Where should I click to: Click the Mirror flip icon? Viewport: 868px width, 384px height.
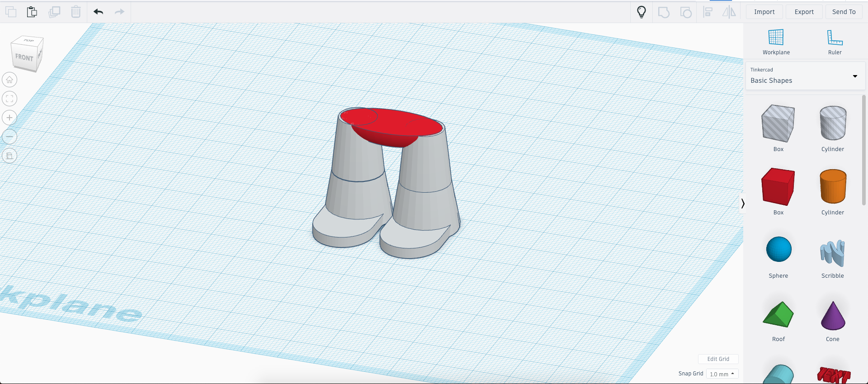pyautogui.click(x=729, y=12)
